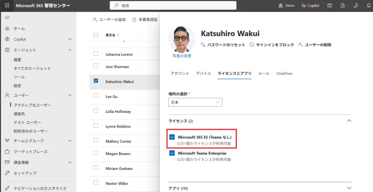Viewport: 373px width, 192px height.
Task: Click the Marketplace bag icon
Action: [7, 151]
